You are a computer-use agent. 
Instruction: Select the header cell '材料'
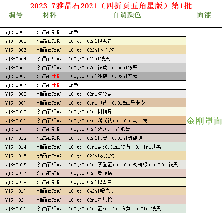click(50, 15)
